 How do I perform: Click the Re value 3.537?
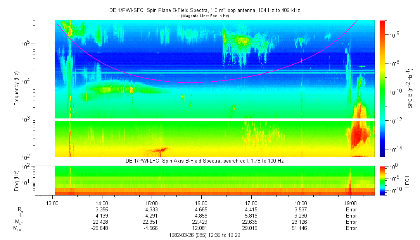(301, 209)
